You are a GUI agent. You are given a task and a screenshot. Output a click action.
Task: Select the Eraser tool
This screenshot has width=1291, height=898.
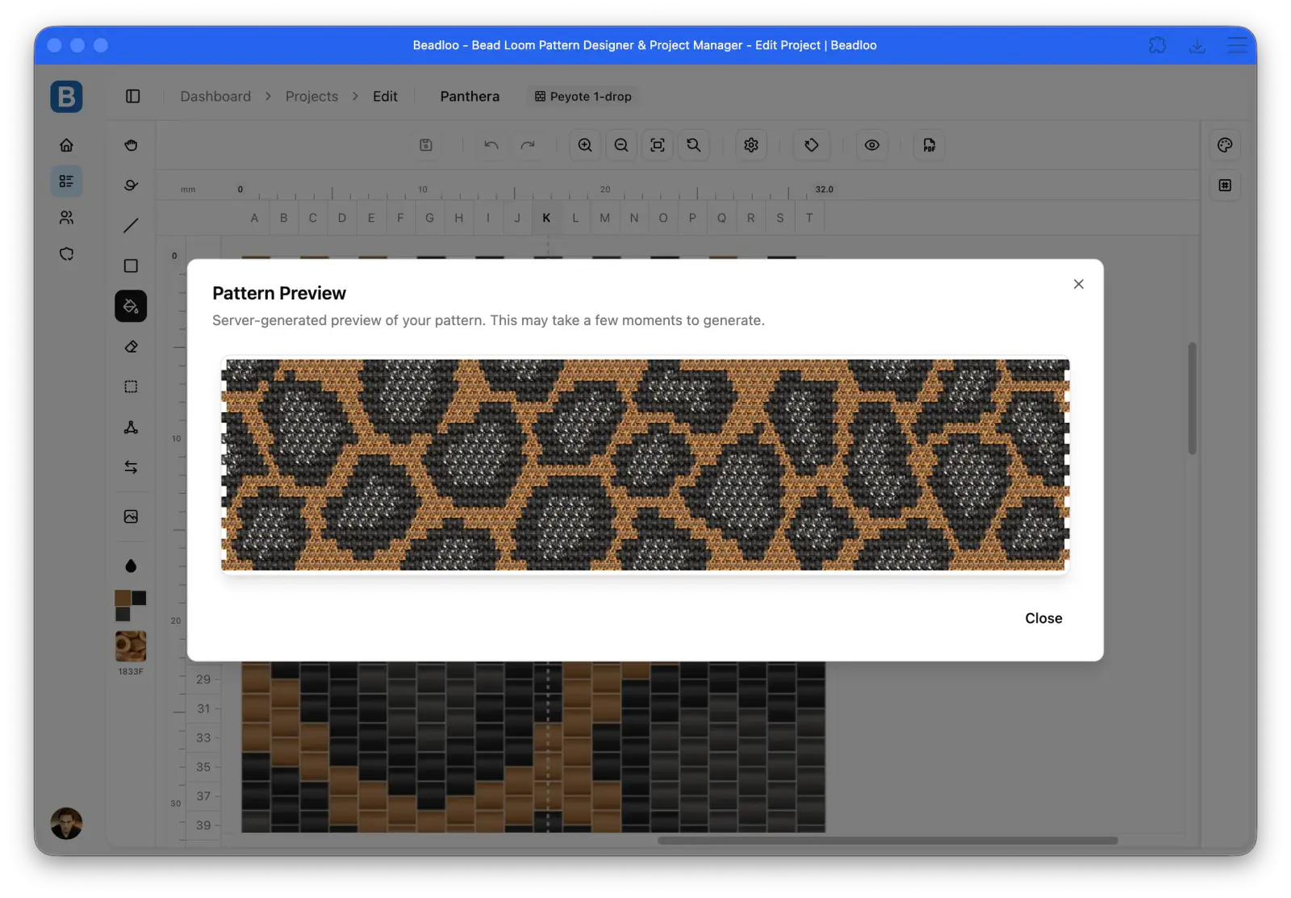(131, 347)
